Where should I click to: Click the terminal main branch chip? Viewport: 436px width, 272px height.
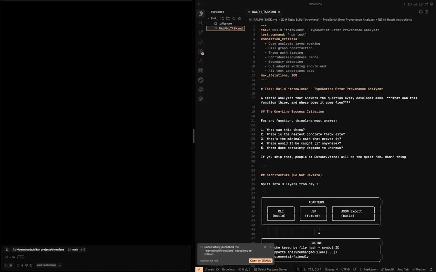click(x=73, y=250)
